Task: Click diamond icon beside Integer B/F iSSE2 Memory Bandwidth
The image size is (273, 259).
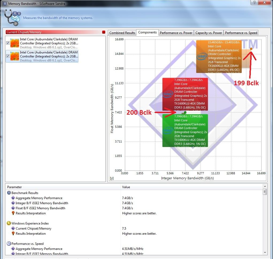Action: (13, 203)
